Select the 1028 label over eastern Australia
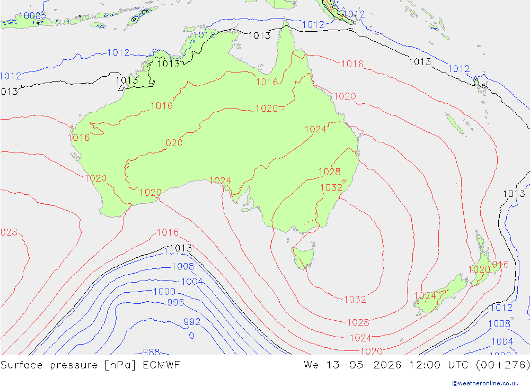530x388 pixels. click(x=330, y=172)
